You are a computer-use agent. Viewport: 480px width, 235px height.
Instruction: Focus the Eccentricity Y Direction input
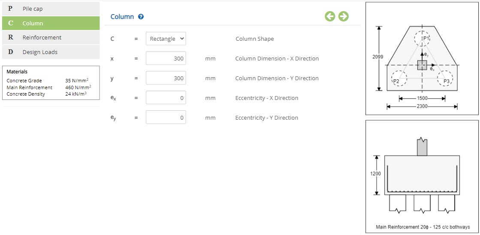166,117
